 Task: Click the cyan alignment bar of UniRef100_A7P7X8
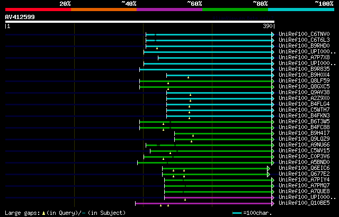coord(216,58)
